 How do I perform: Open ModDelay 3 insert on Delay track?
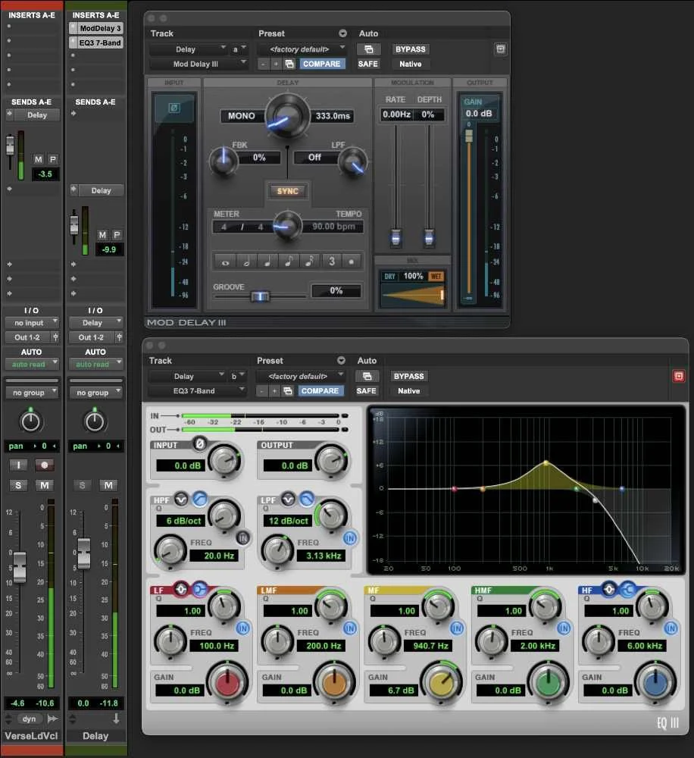(100, 28)
